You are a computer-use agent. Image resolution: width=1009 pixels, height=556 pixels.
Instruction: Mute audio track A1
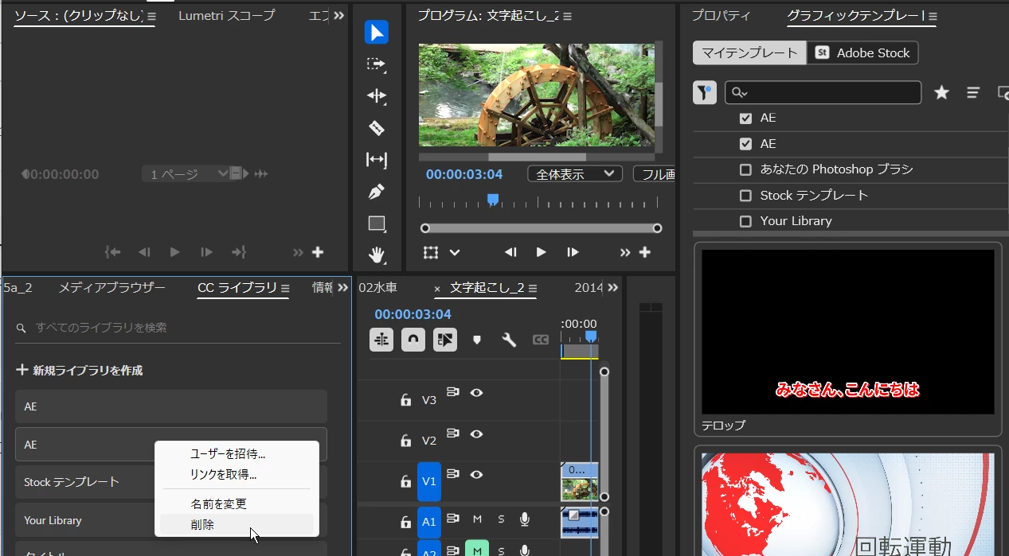(477, 519)
